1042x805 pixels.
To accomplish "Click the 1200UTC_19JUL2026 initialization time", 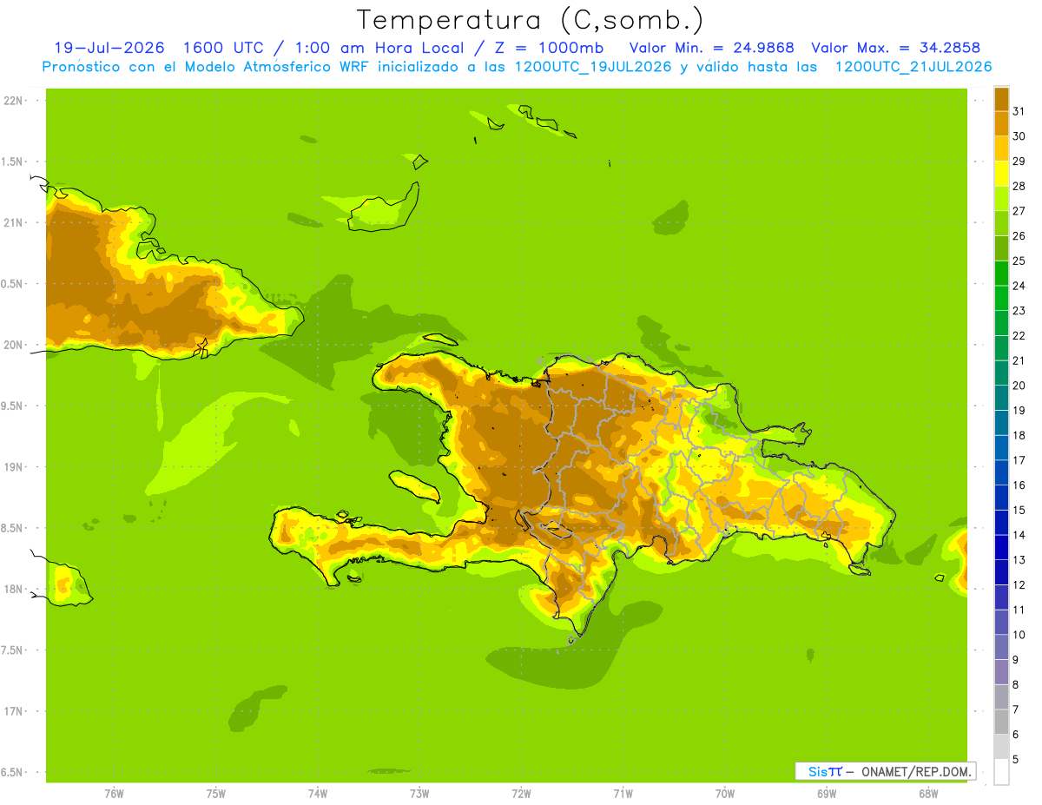I will point(593,67).
